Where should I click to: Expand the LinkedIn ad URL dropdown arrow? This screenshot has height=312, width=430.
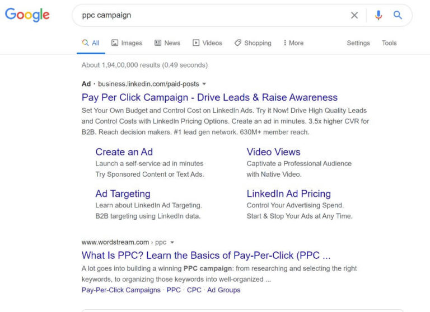click(204, 84)
